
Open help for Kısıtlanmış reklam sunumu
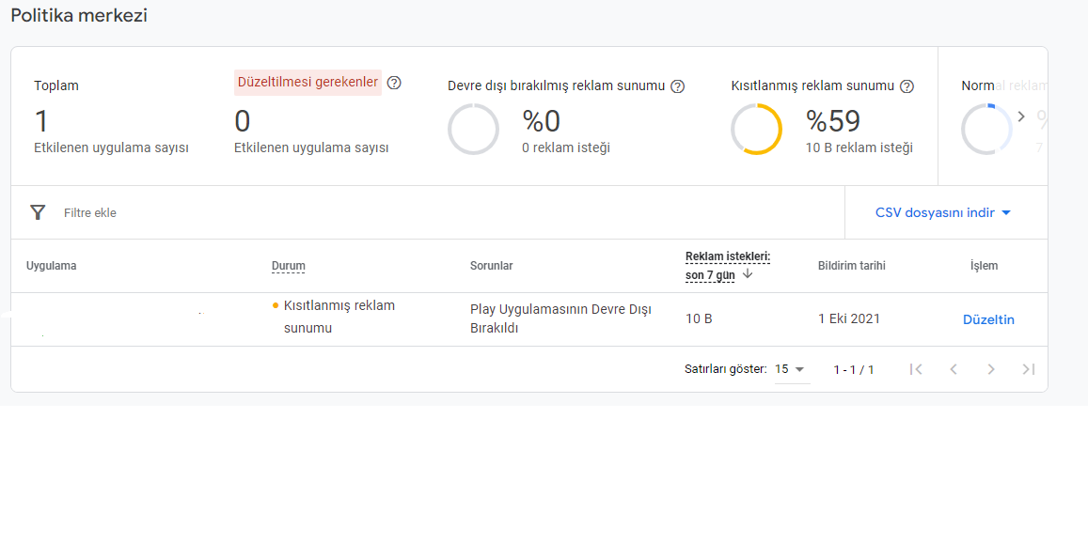tap(907, 86)
